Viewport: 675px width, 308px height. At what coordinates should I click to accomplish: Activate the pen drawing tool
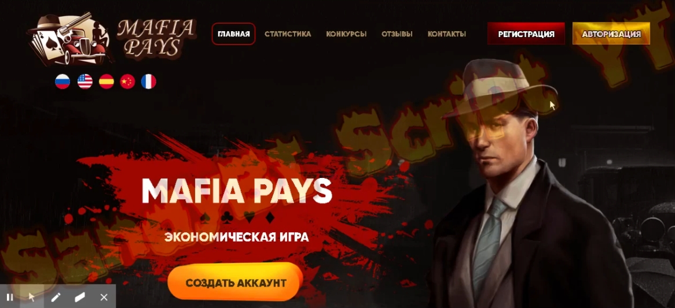[56, 297]
